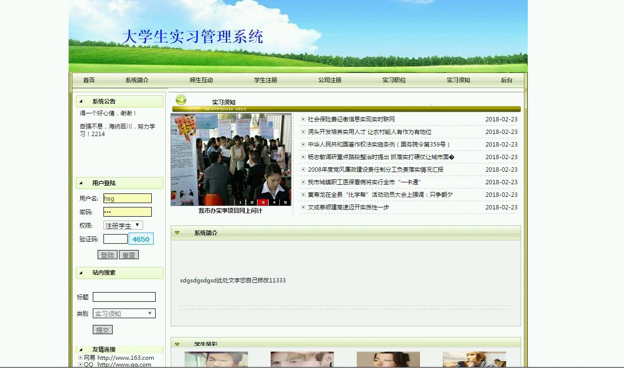Open article 洞头开发培养实用人才
624x368 pixels.
pyautogui.click(x=370, y=132)
